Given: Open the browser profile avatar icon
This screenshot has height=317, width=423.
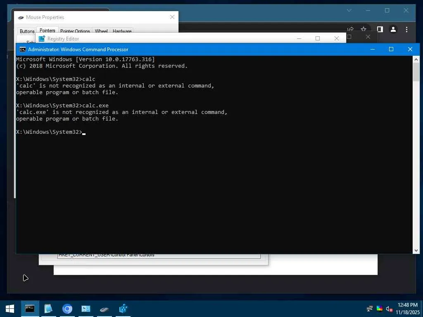Looking at the screenshot, I should tap(393, 29).
